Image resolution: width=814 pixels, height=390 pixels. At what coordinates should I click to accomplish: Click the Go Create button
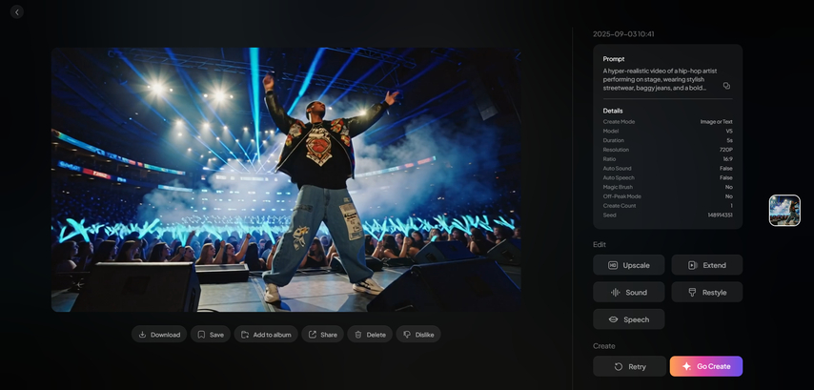[x=706, y=366]
